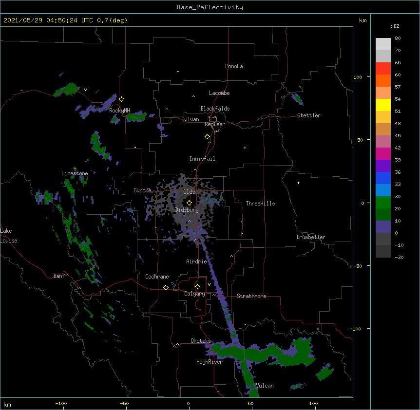The height and width of the screenshot is (410, 420).
Task: Select the light gray swatch between 80 and 70
Action: 383,44
